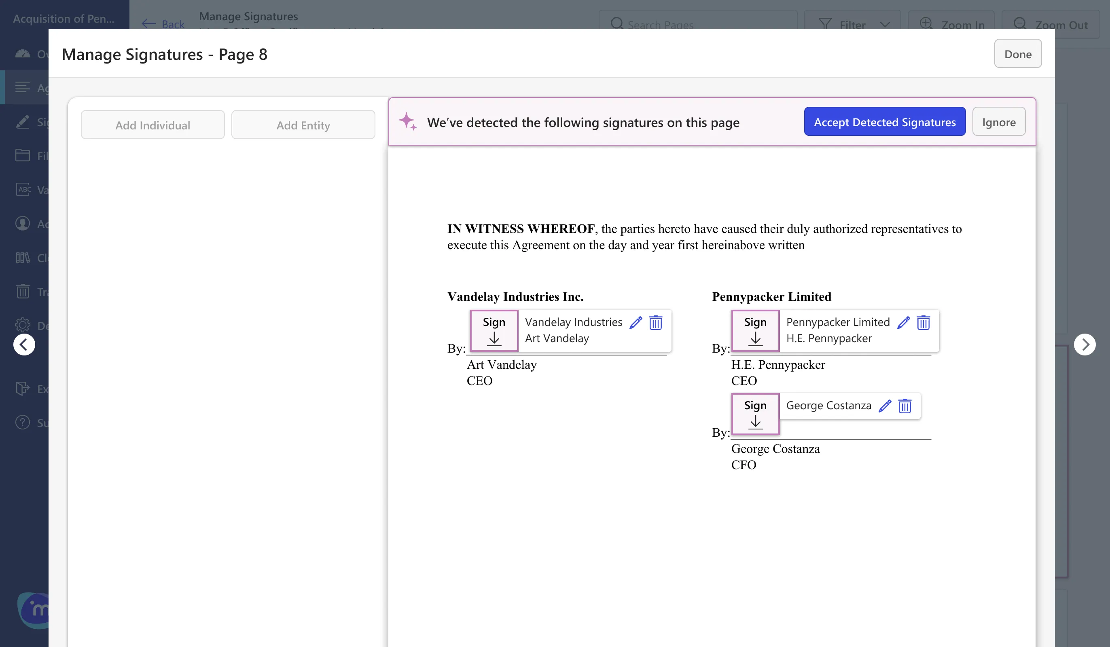This screenshot has height=647, width=1110.
Task: Click the Sign box for Art Vandelay
Action: coord(494,330)
